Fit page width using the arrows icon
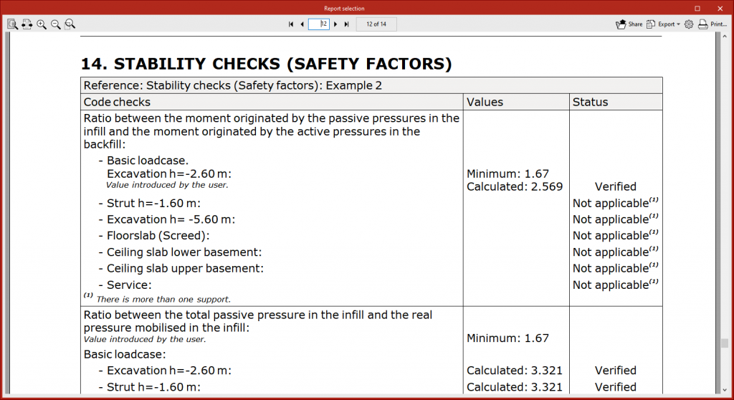 (27, 24)
